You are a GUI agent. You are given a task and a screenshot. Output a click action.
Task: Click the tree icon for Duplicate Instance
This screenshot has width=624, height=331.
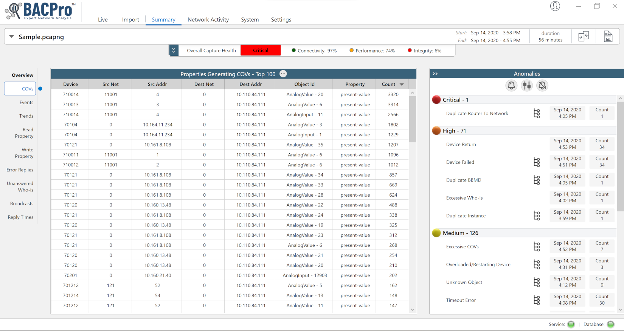[537, 216]
